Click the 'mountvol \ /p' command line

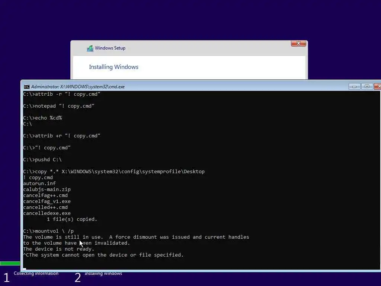point(48,231)
